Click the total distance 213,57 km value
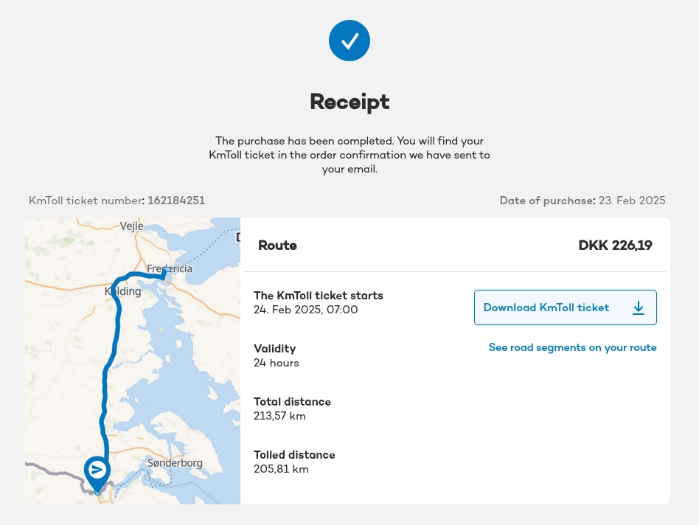This screenshot has height=525, width=699. point(279,416)
